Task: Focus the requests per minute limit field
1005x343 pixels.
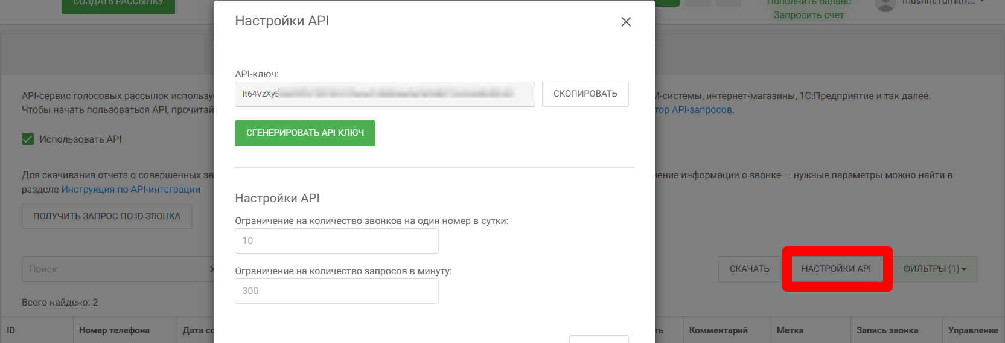Action: (336, 291)
